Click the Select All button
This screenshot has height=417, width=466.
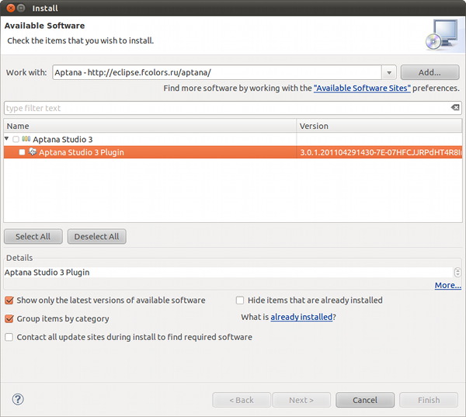pyautogui.click(x=33, y=237)
